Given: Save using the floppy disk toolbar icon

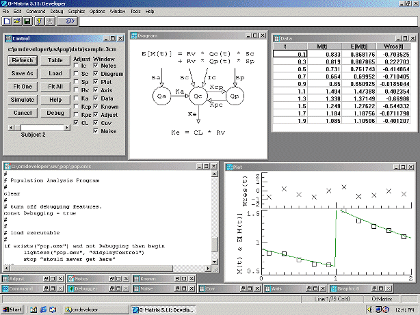Looking at the screenshot, I should pyautogui.click(x=27, y=21).
